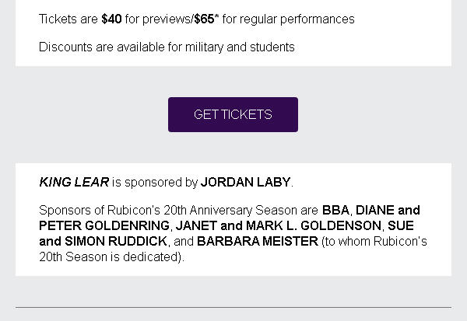Click the 'Tickets are' text
Viewport: 467px width, 321px height.
(68, 19)
